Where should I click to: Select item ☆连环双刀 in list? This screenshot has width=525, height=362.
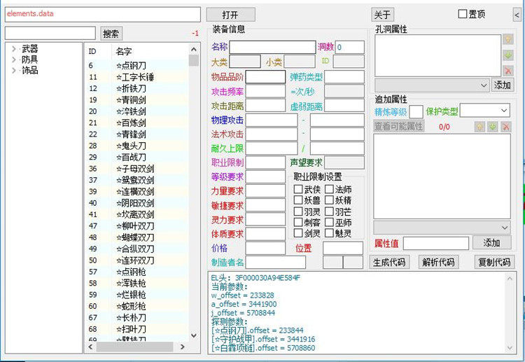coord(136,260)
